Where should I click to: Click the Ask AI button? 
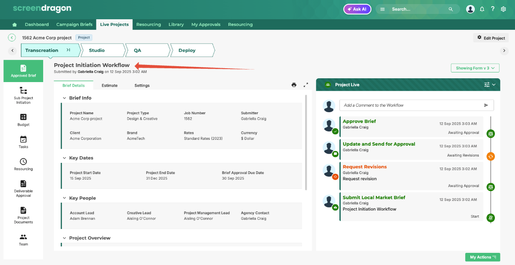357,9
